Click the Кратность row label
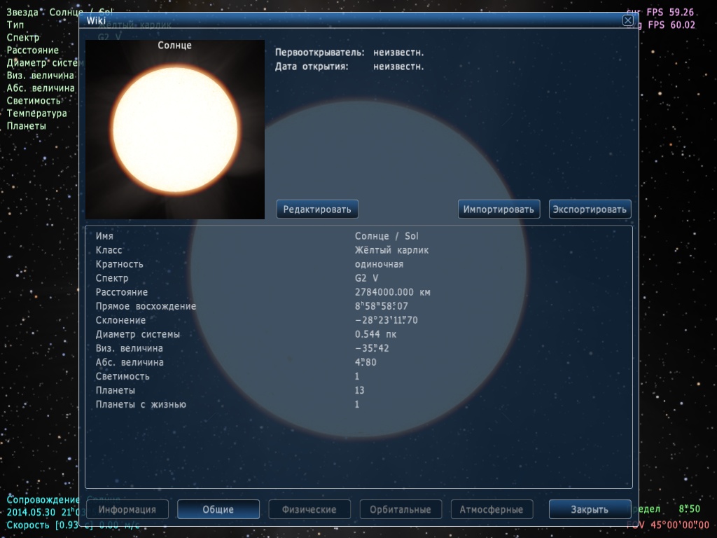The width and height of the screenshot is (717, 538). point(119,264)
